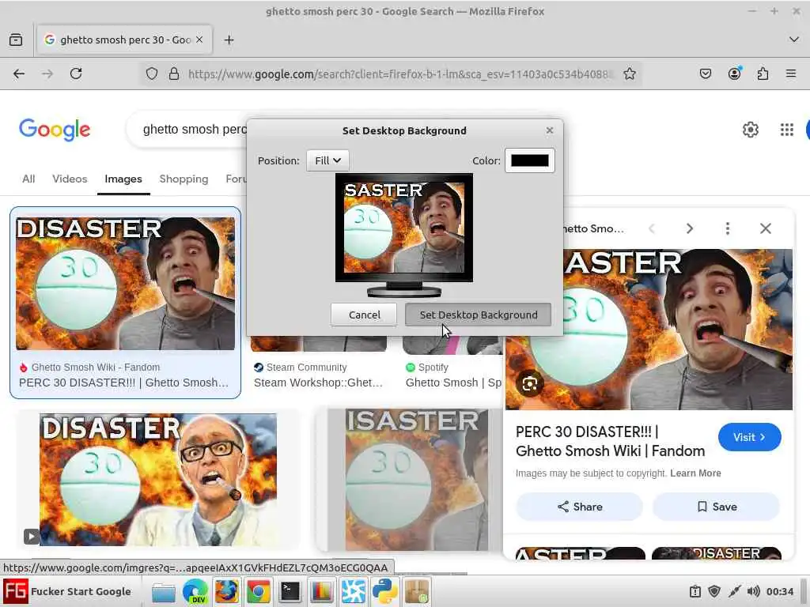The image size is (810, 607).
Task: Click the 00:34 clock
Action: click(779, 591)
